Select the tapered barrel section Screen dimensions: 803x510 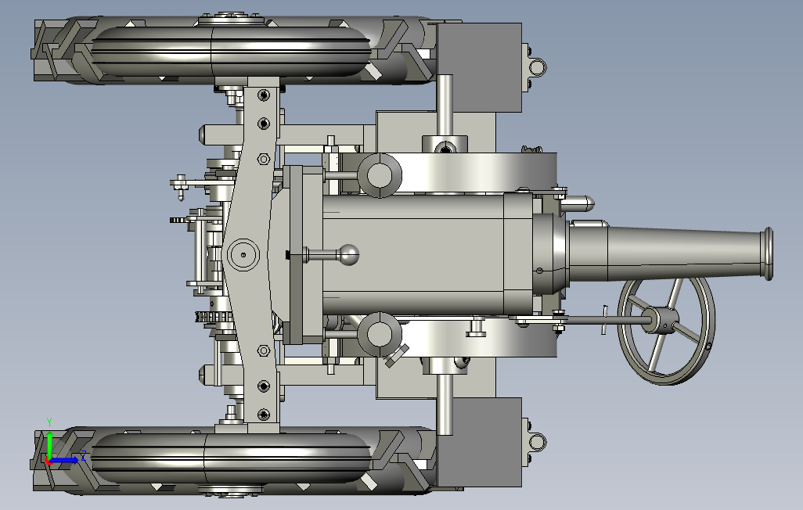coord(685,254)
